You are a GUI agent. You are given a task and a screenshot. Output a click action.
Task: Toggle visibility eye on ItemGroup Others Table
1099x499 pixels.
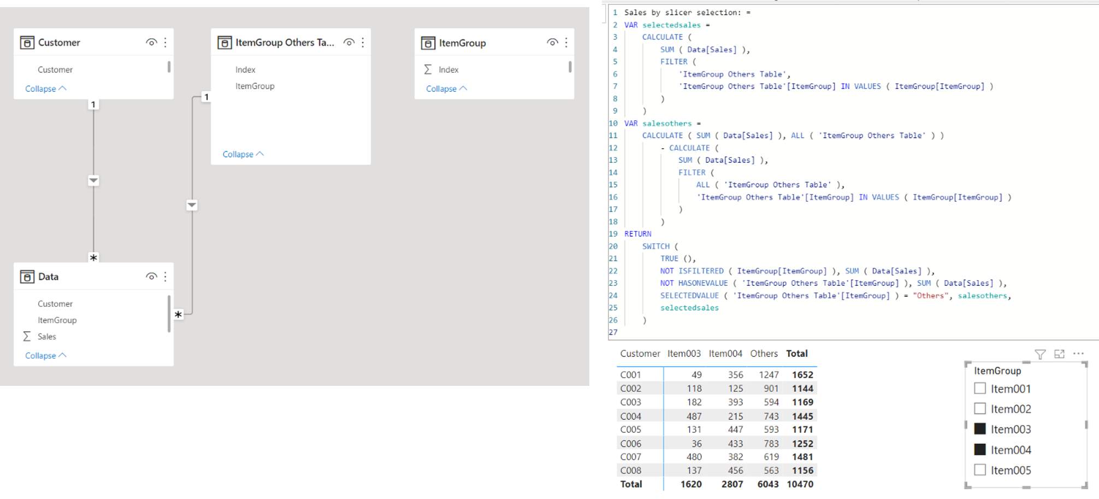coord(348,43)
